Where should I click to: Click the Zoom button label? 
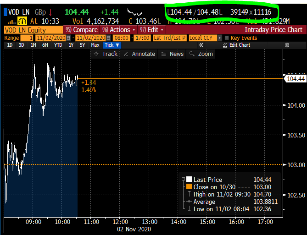pyautogui.click(x=206, y=54)
